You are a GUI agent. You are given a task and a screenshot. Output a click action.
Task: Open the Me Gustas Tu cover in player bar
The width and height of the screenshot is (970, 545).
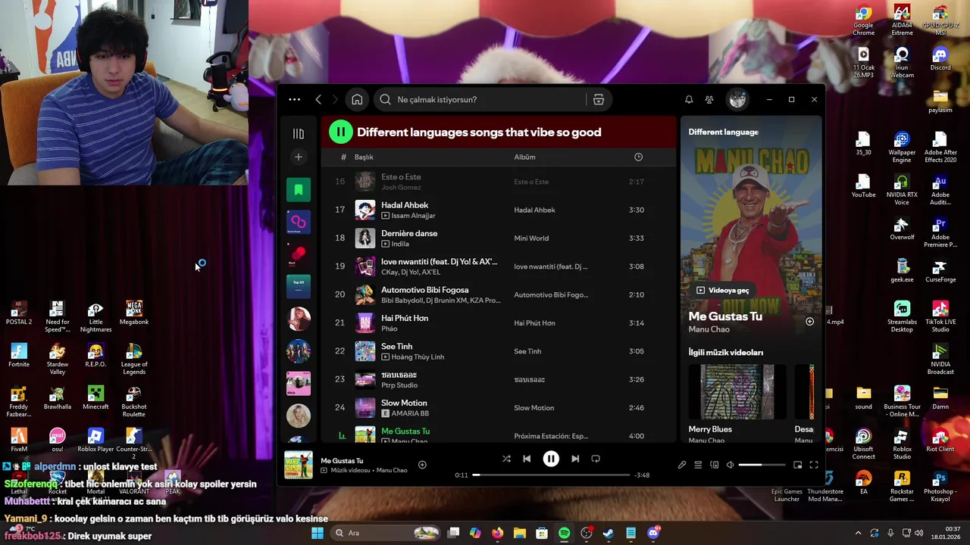[299, 465]
